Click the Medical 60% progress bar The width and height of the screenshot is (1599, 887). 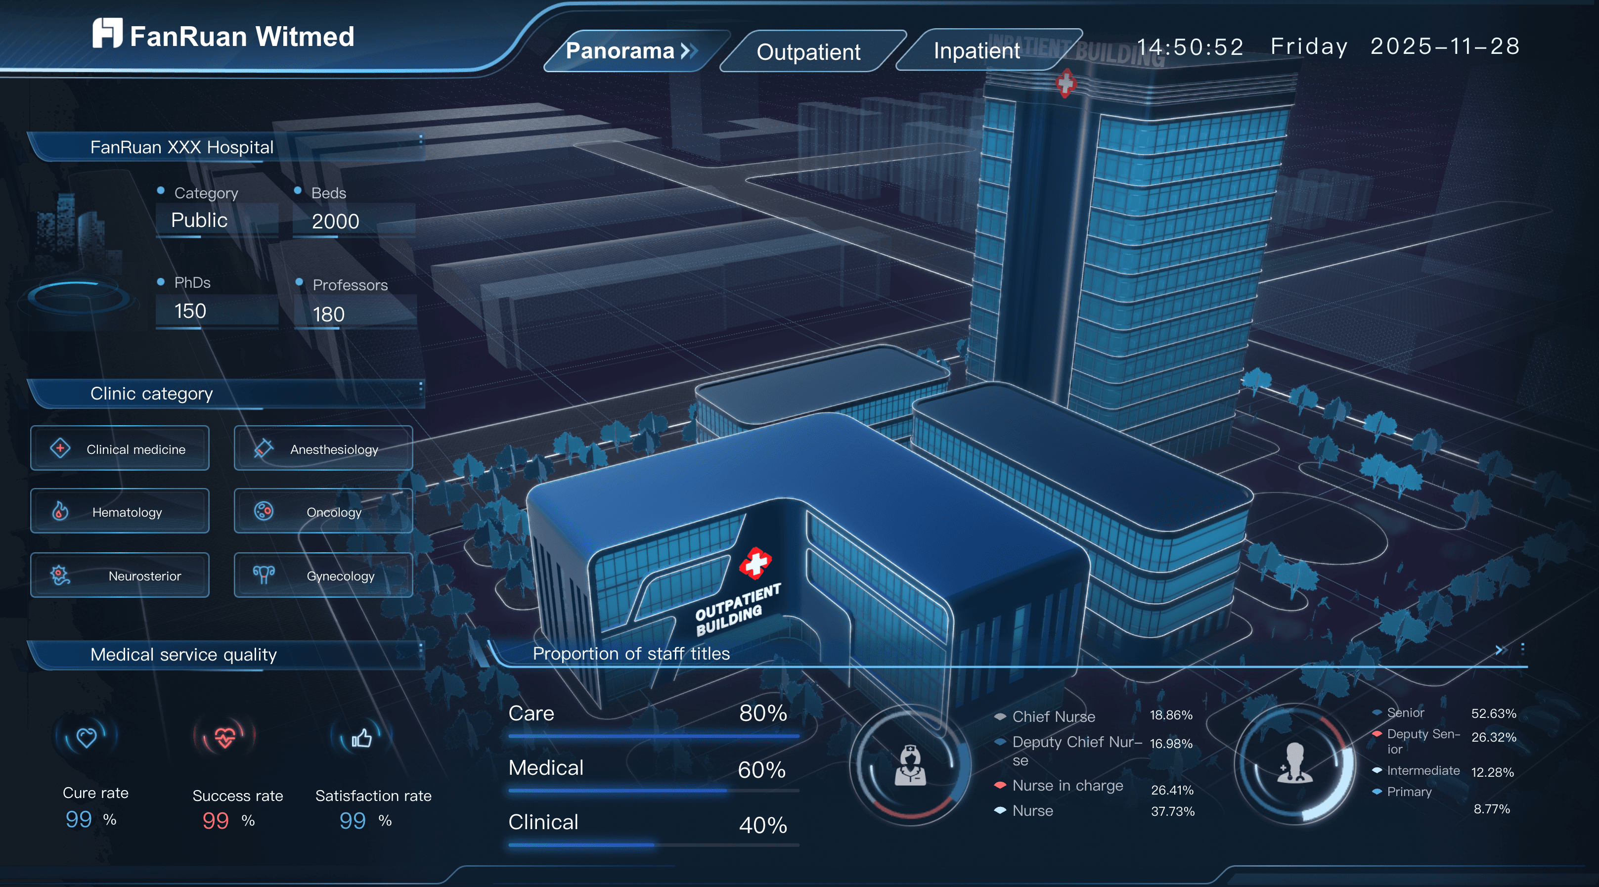tap(654, 791)
